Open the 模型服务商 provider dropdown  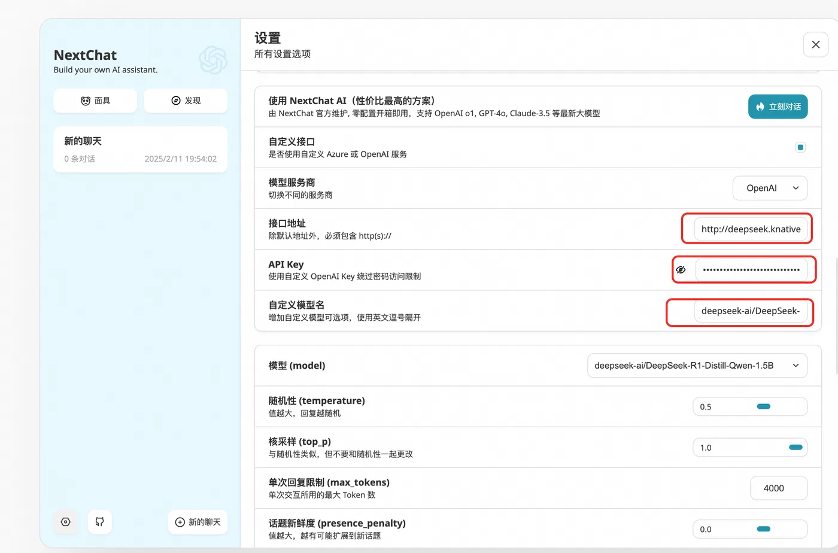(770, 188)
